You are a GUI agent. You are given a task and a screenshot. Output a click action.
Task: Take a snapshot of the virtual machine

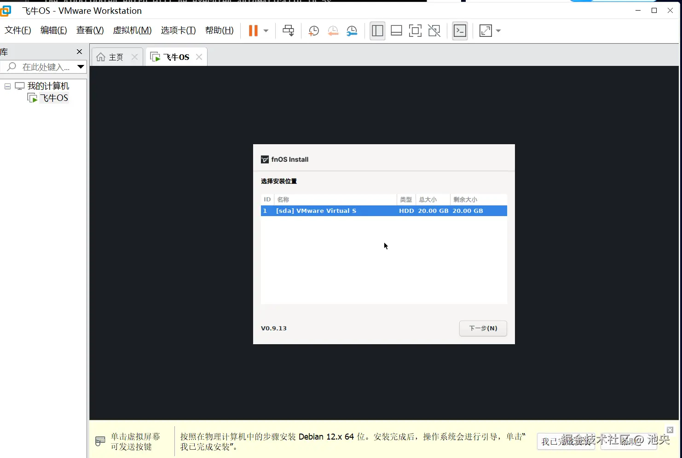[x=313, y=30]
